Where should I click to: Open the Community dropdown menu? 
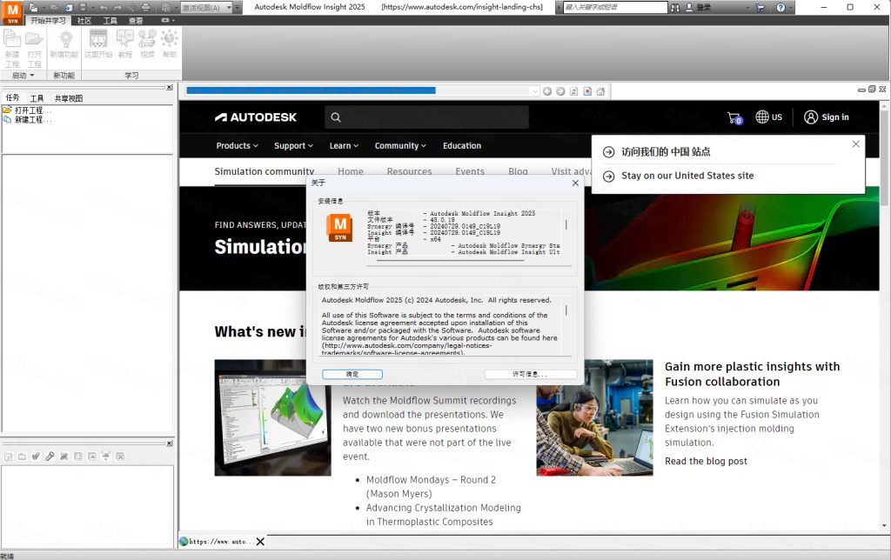[x=399, y=145]
